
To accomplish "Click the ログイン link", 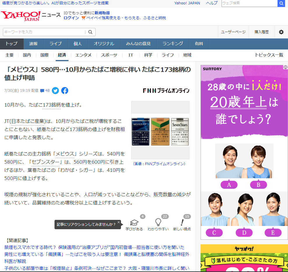I will pyautogui.click(x=71, y=18).
